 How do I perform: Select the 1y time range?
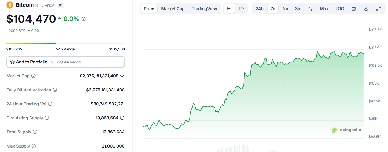pyautogui.click(x=311, y=9)
